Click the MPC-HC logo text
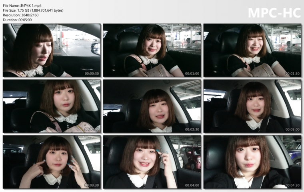 click(x=274, y=13)
